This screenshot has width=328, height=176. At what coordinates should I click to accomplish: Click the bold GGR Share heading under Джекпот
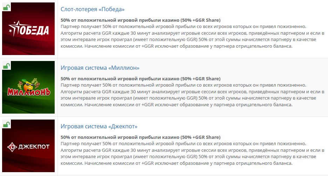[140, 137]
